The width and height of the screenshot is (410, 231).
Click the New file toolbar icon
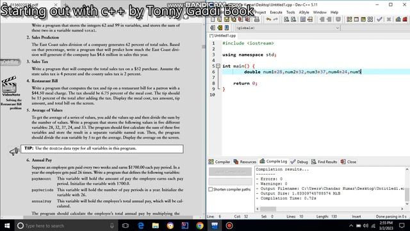pyautogui.click(x=213, y=19)
